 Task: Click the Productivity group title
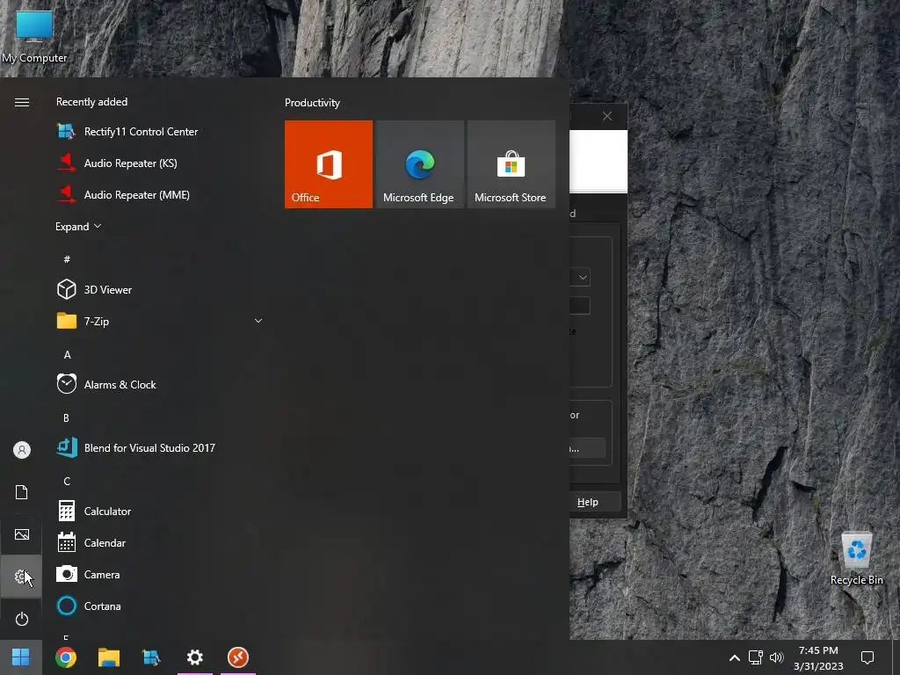[x=312, y=103]
